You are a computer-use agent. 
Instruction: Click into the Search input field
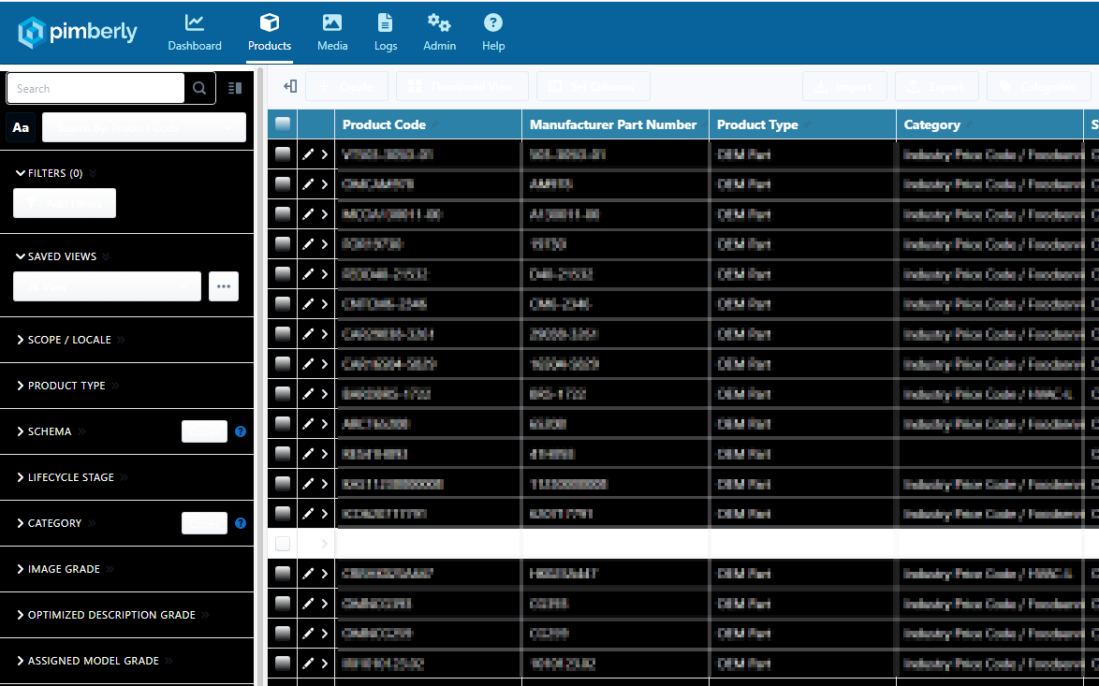(x=95, y=88)
